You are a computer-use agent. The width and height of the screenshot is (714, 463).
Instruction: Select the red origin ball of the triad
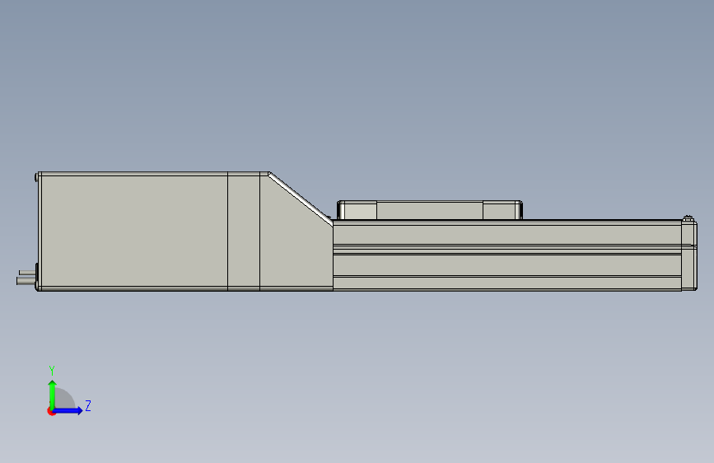(51, 411)
